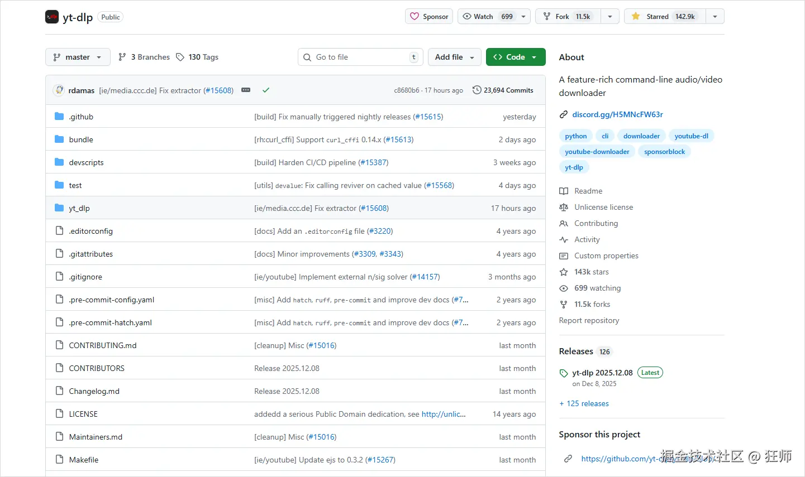This screenshot has height=477, width=805.
Task: Click the CONTRIBUTING.md file icon
Action: (59, 345)
